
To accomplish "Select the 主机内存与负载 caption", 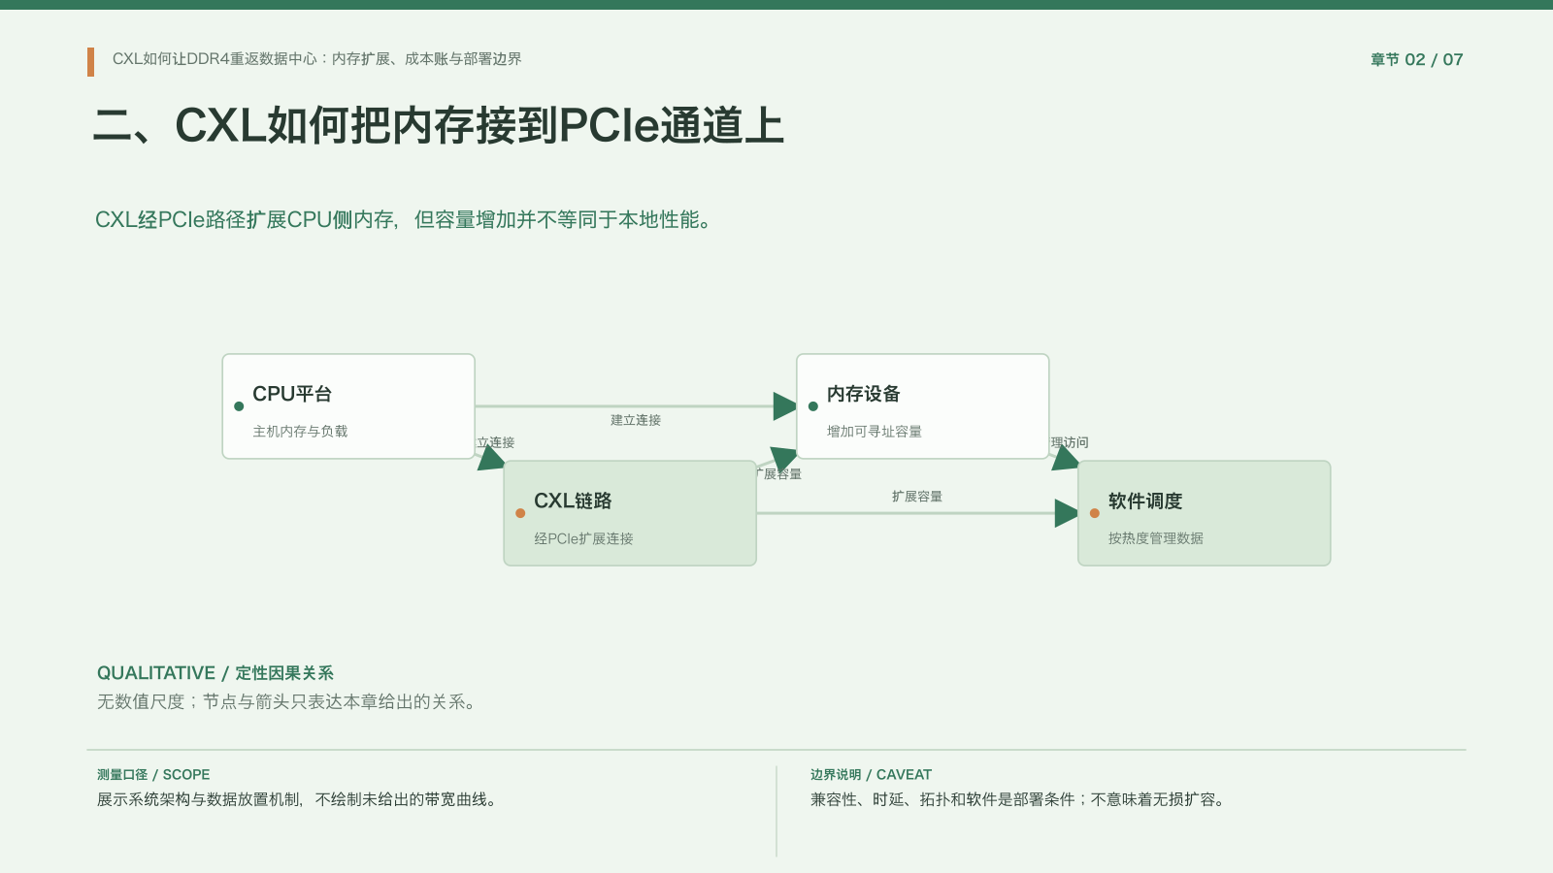I will 300,432.
